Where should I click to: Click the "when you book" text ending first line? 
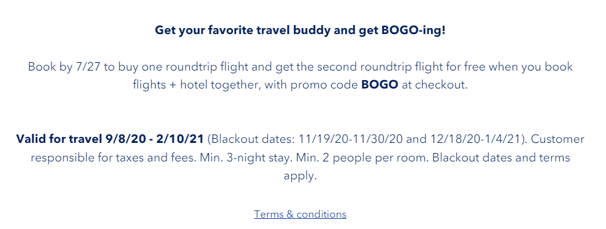(x=531, y=67)
